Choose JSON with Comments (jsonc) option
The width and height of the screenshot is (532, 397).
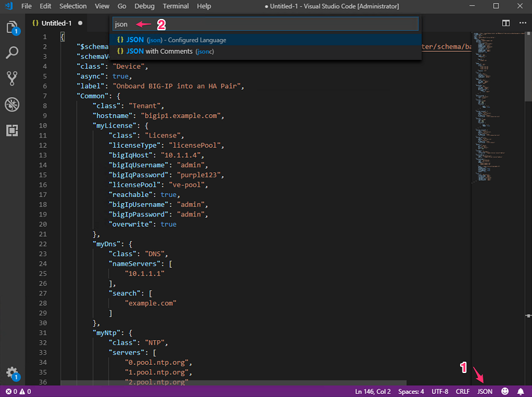(x=265, y=52)
